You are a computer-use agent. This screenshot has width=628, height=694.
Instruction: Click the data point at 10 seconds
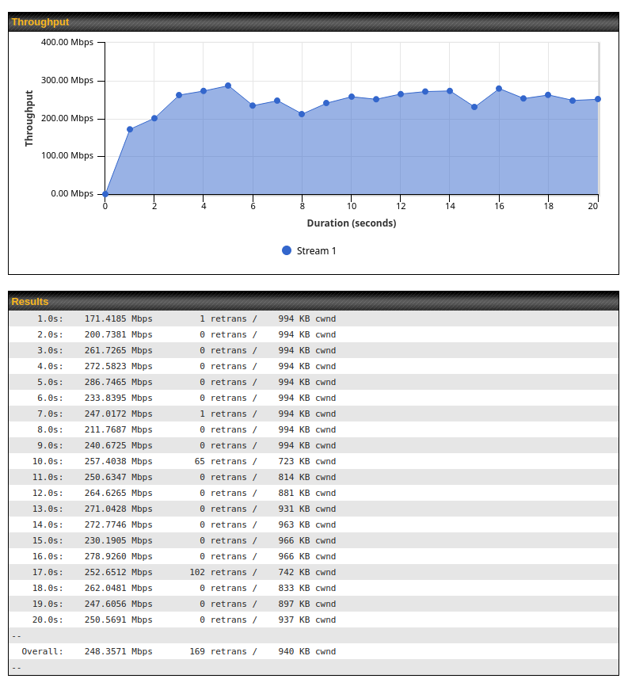click(x=352, y=97)
